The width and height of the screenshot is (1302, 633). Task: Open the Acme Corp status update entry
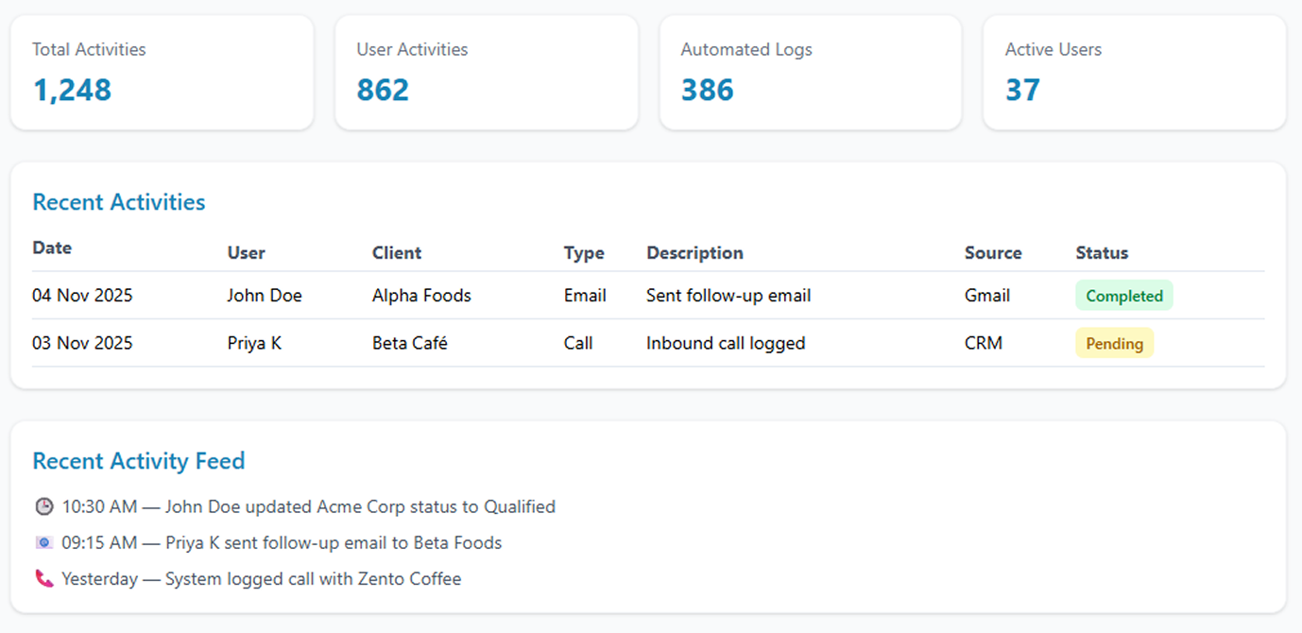pyautogui.click(x=309, y=507)
